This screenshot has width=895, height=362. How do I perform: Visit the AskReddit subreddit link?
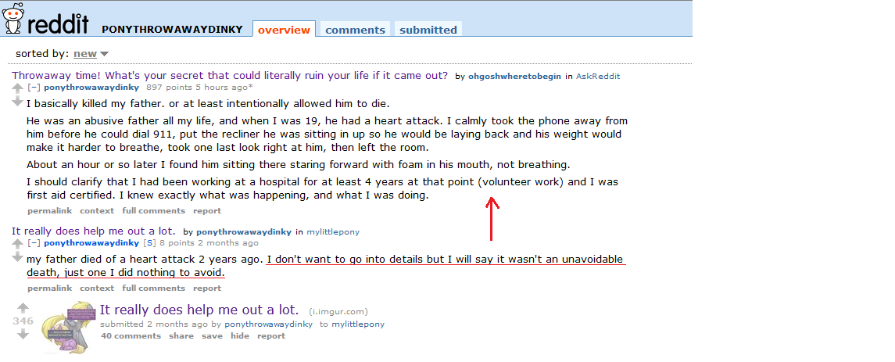[598, 77]
